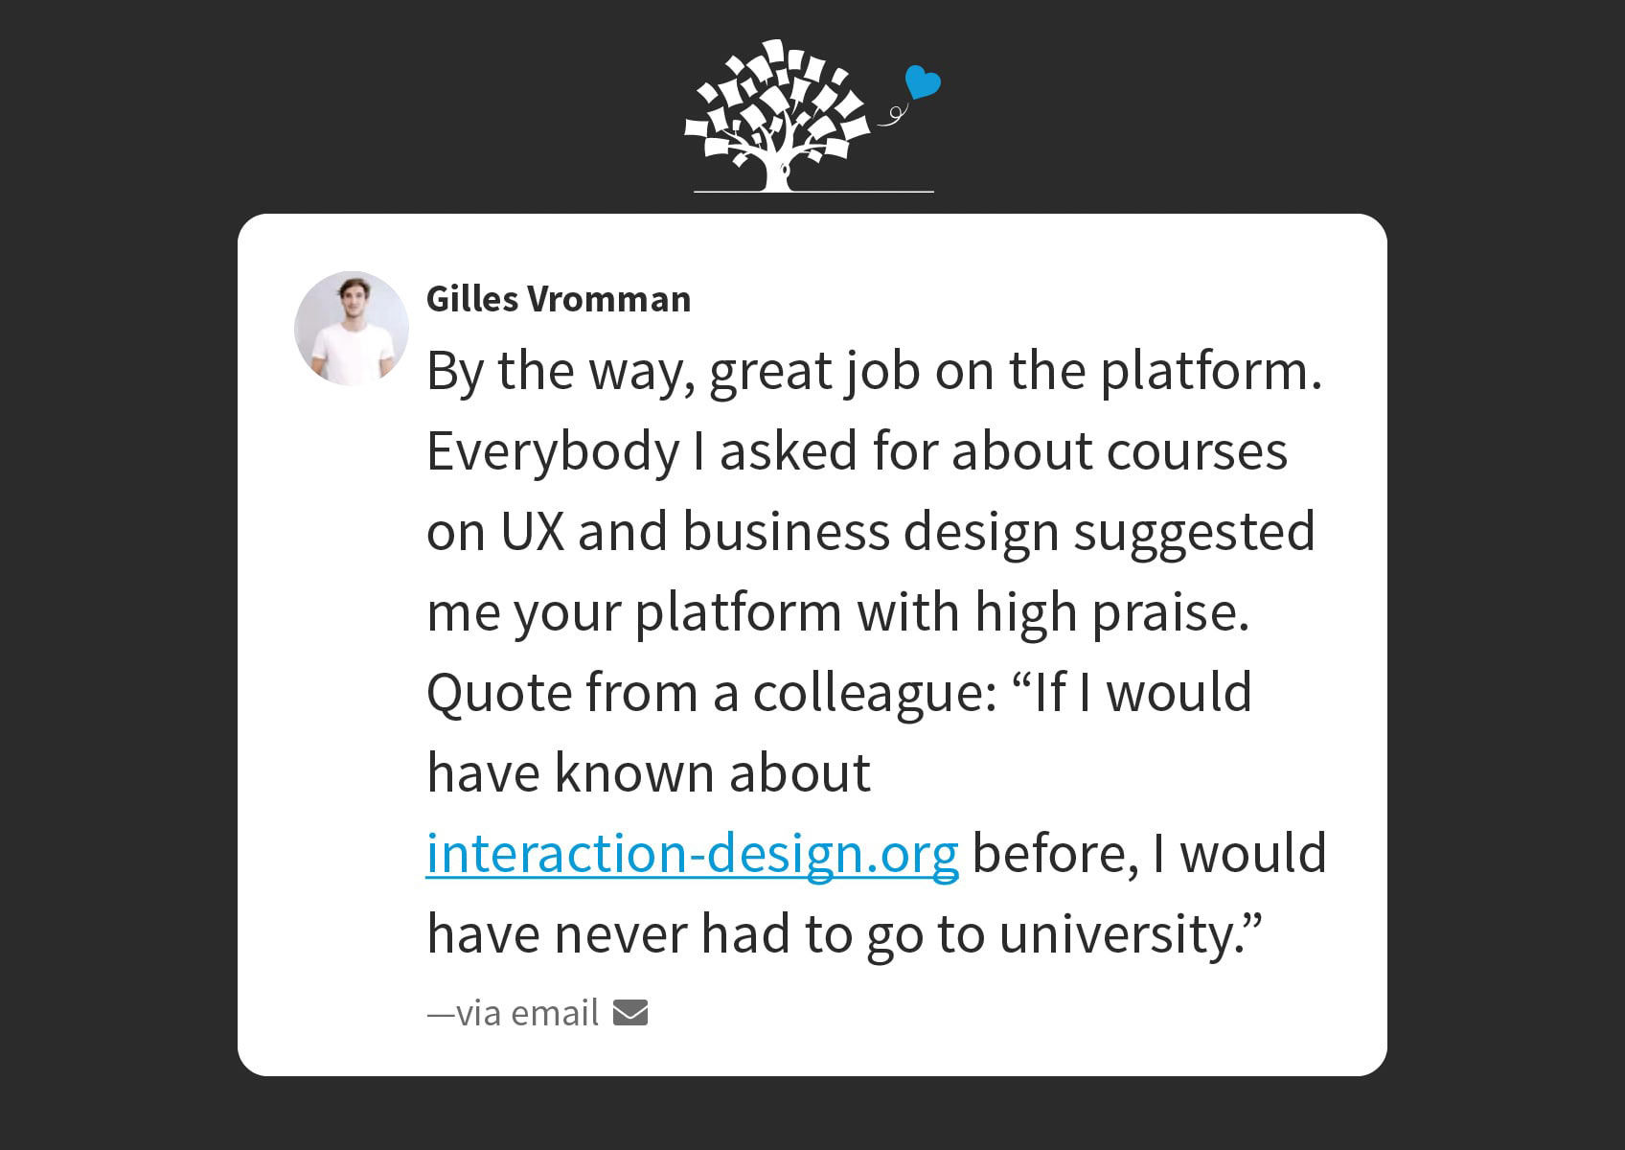This screenshot has width=1625, height=1150.
Task: Click the line "me your platform with high praise."
Action: 838,611
